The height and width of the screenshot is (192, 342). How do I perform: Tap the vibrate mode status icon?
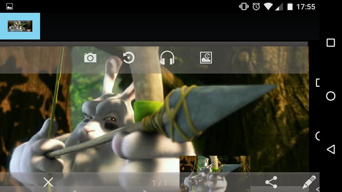coord(244,7)
